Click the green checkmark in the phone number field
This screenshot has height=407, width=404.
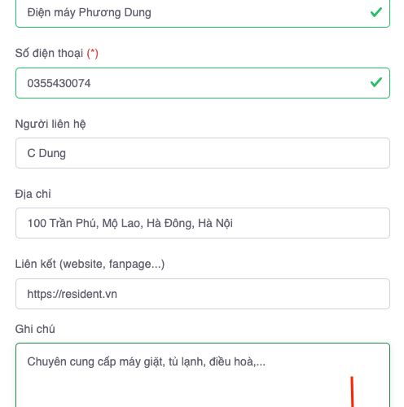coord(376,82)
